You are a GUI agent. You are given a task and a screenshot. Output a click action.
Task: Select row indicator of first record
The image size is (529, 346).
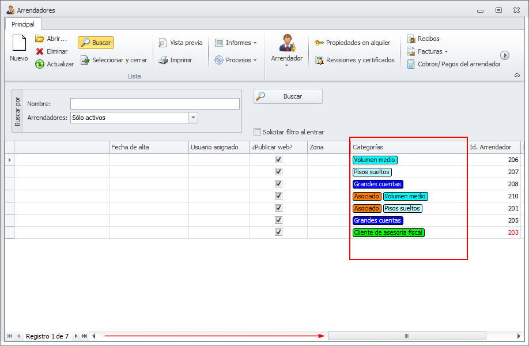(x=9, y=160)
